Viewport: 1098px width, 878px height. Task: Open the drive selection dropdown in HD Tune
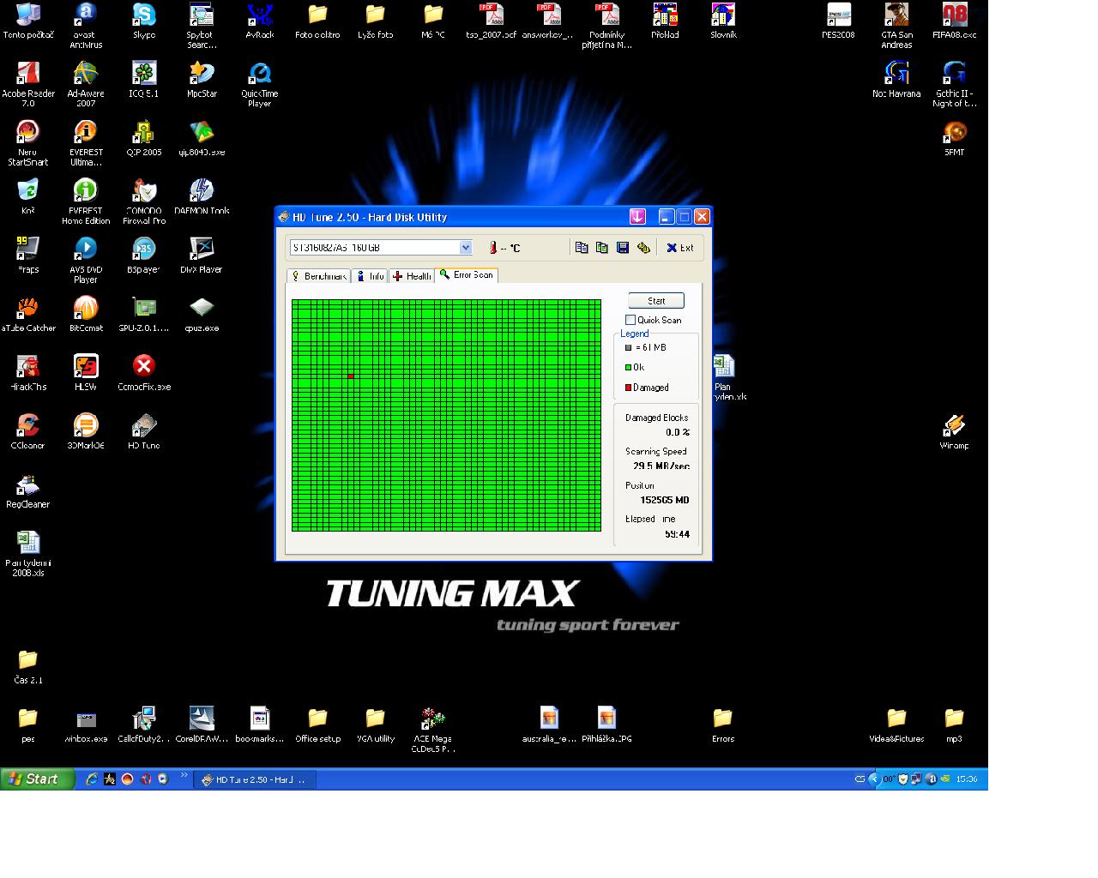coord(466,248)
